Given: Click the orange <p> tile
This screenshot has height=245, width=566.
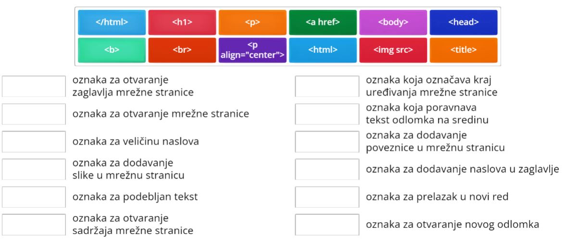Looking at the screenshot, I should 252,22.
